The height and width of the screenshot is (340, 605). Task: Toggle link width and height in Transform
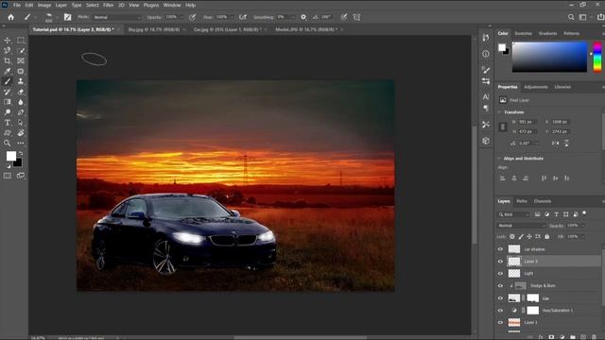tap(503, 127)
